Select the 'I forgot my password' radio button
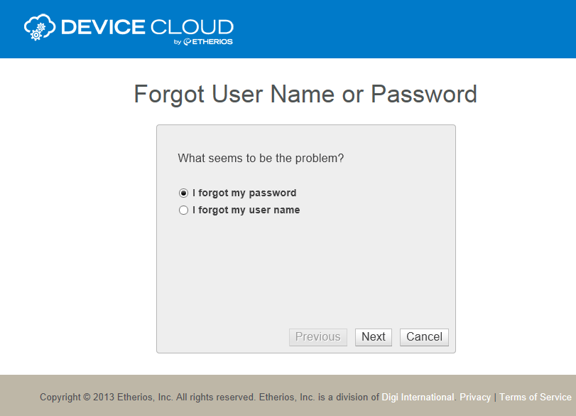The width and height of the screenshot is (576, 416). tap(183, 193)
